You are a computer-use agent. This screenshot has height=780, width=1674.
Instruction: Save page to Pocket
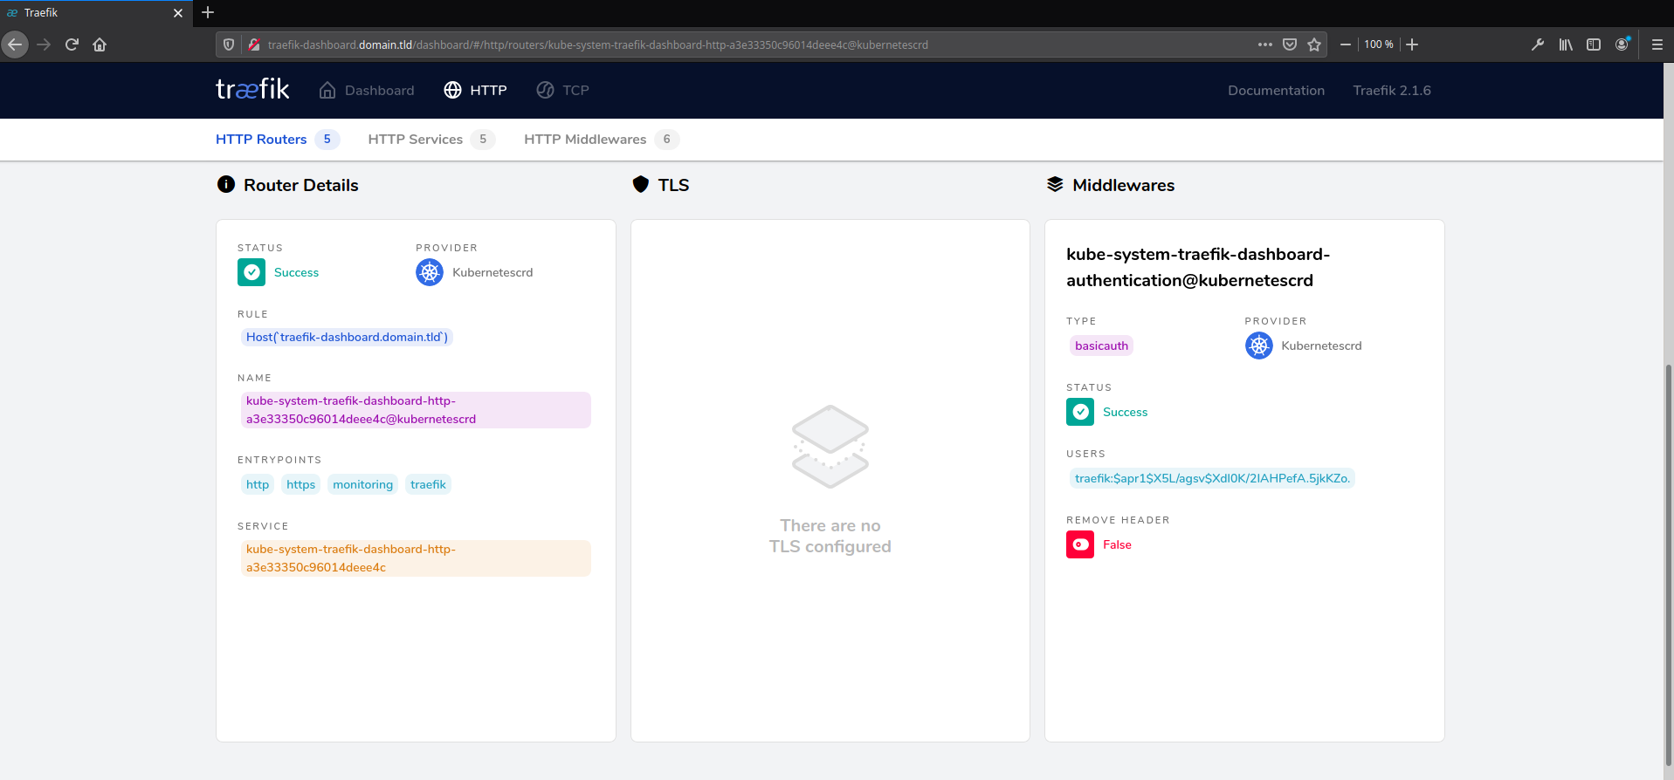(x=1289, y=44)
